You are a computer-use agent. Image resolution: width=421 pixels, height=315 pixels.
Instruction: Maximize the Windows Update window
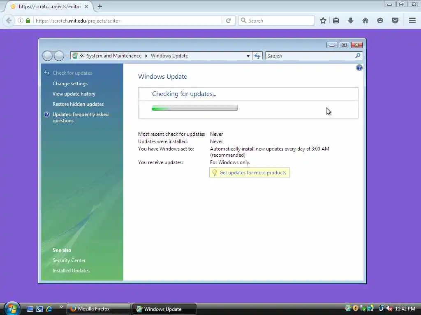[344, 45]
